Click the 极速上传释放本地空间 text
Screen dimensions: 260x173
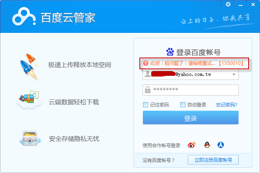click(80, 65)
